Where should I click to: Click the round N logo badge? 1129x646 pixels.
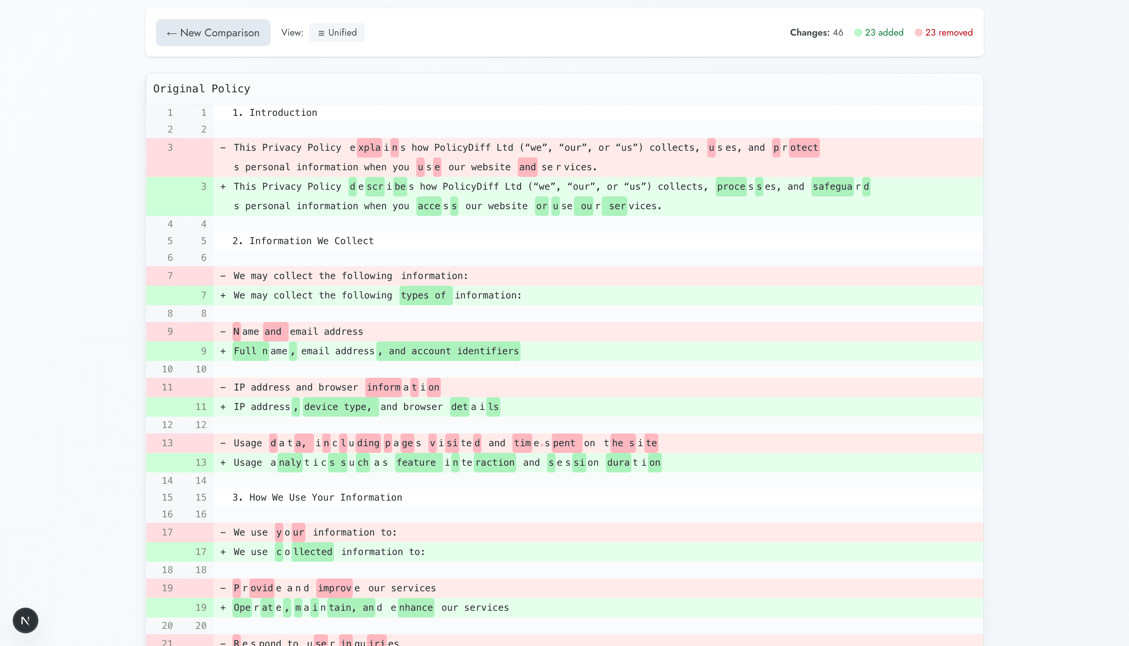point(25,620)
